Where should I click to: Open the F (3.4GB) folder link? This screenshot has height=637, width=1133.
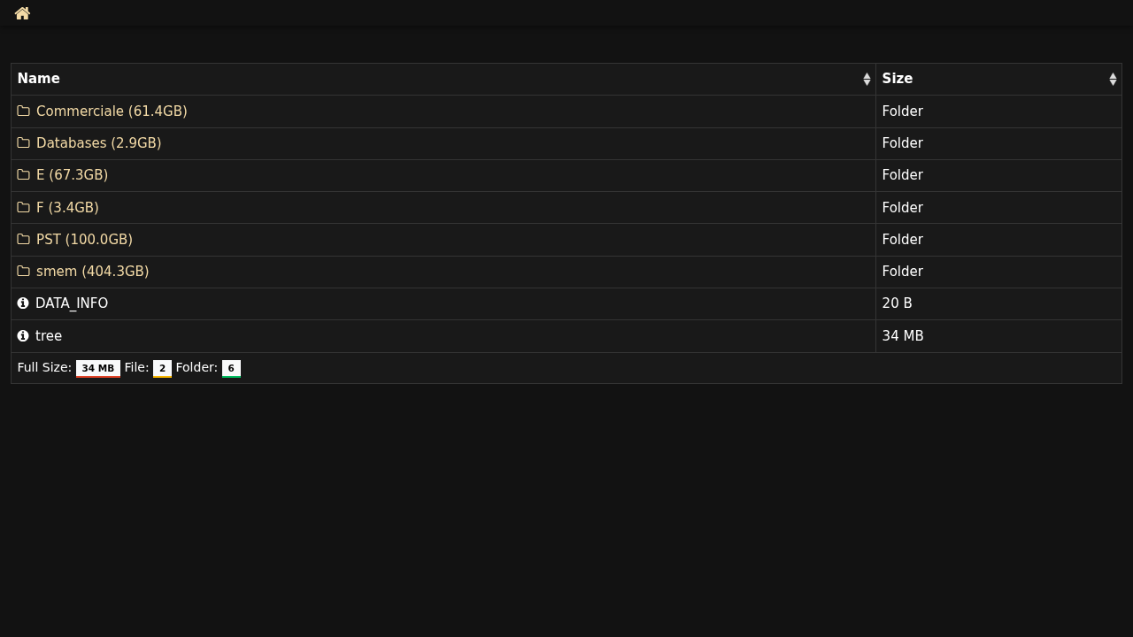[67, 208]
